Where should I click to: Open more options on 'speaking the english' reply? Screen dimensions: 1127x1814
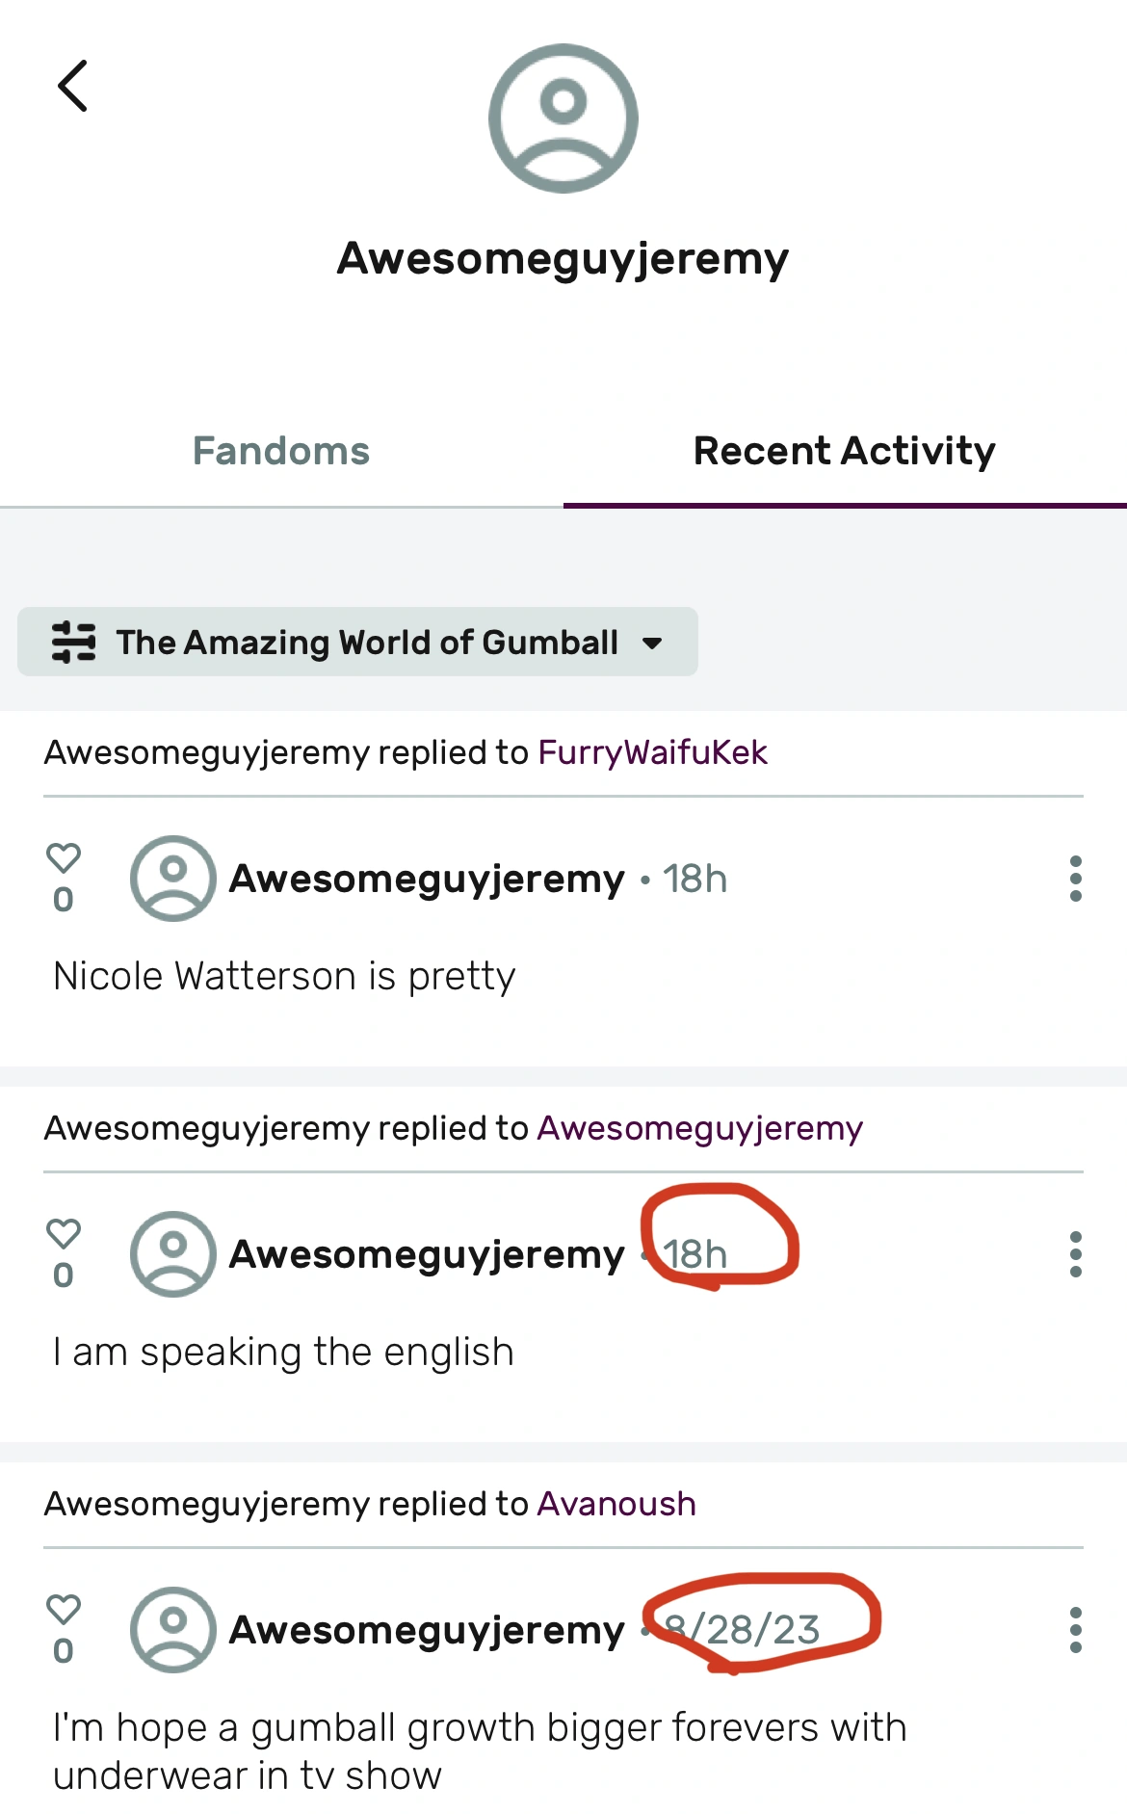[x=1075, y=1254]
